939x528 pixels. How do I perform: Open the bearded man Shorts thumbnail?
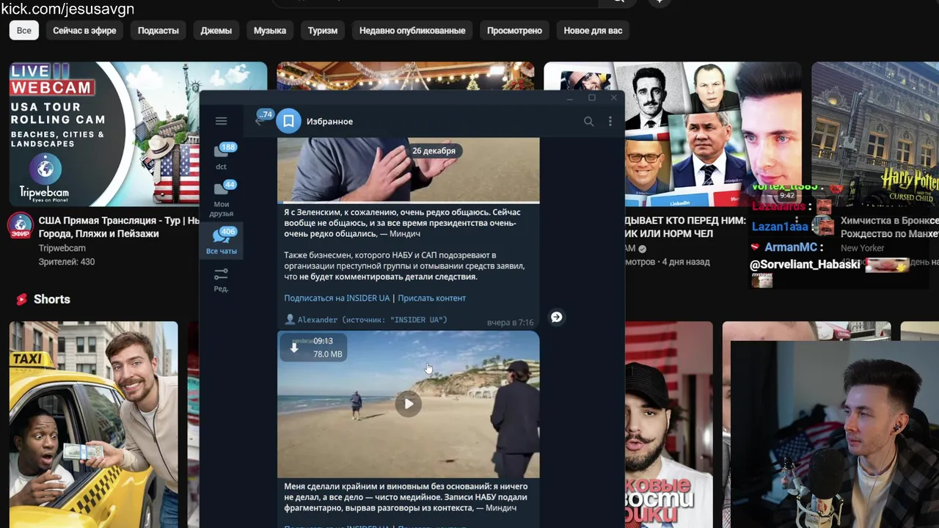(x=669, y=425)
